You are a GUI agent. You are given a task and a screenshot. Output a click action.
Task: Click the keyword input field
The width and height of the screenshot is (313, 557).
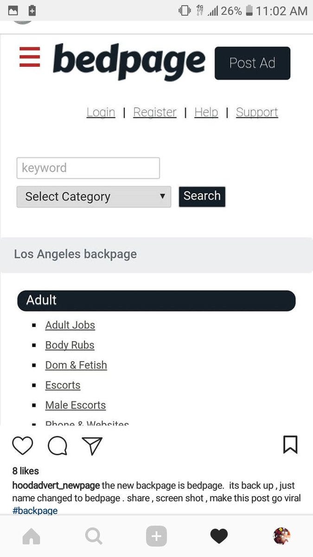pos(88,168)
